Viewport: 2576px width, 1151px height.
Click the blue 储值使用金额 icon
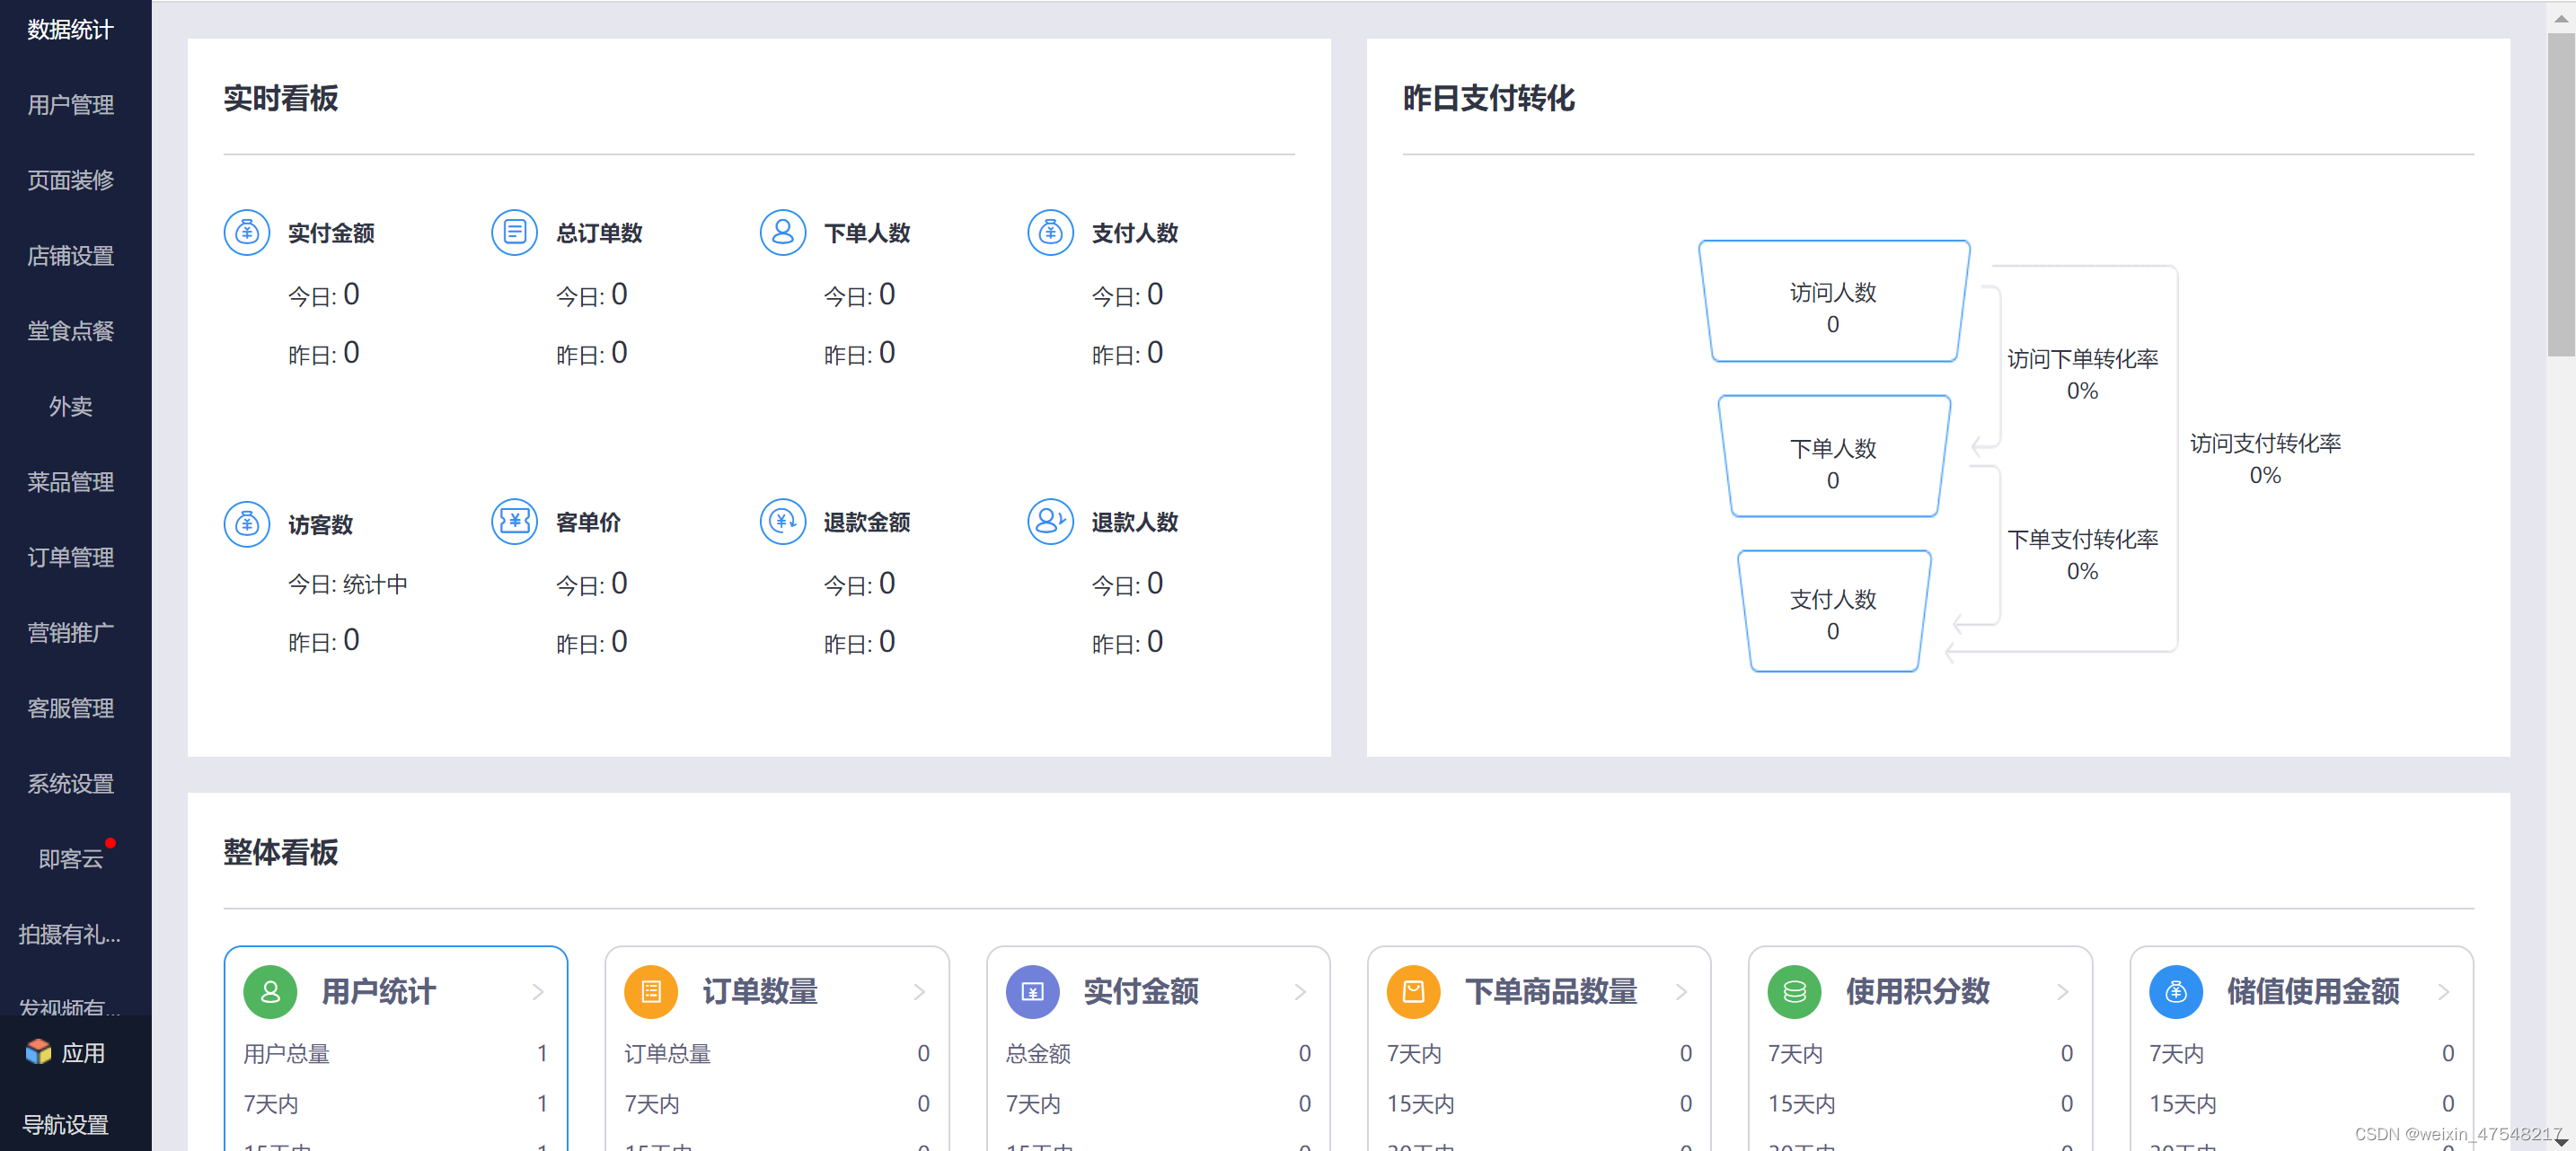[2176, 991]
